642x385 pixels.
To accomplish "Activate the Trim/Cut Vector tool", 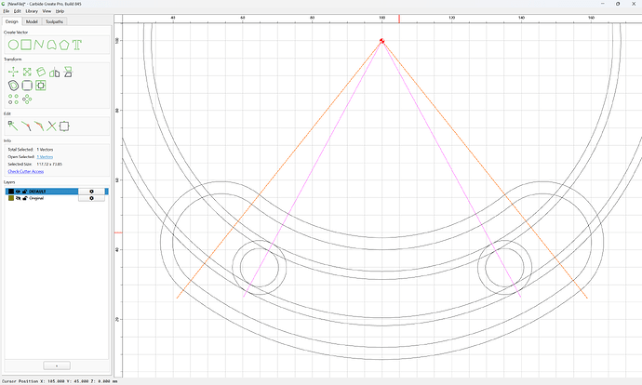I will [26, 126].
